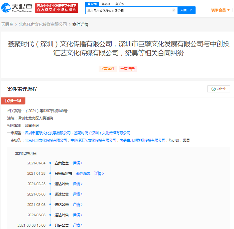Click the 民事一审 stage label
The image size is (234, 229).
tap(13, 101)
